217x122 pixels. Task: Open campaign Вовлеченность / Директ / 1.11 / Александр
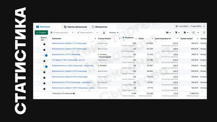pyautogui.click(x=69, y=43)
